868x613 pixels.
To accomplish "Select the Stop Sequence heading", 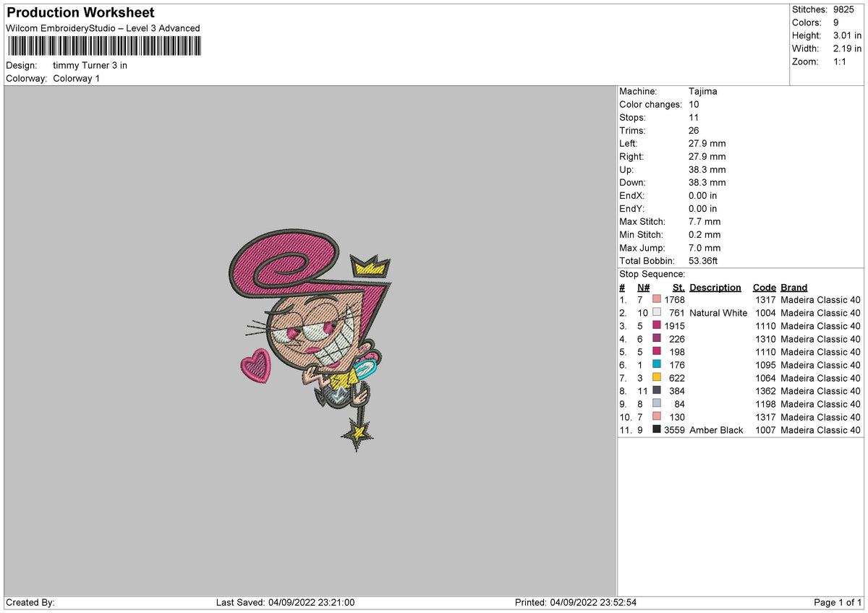I will 650,274.
